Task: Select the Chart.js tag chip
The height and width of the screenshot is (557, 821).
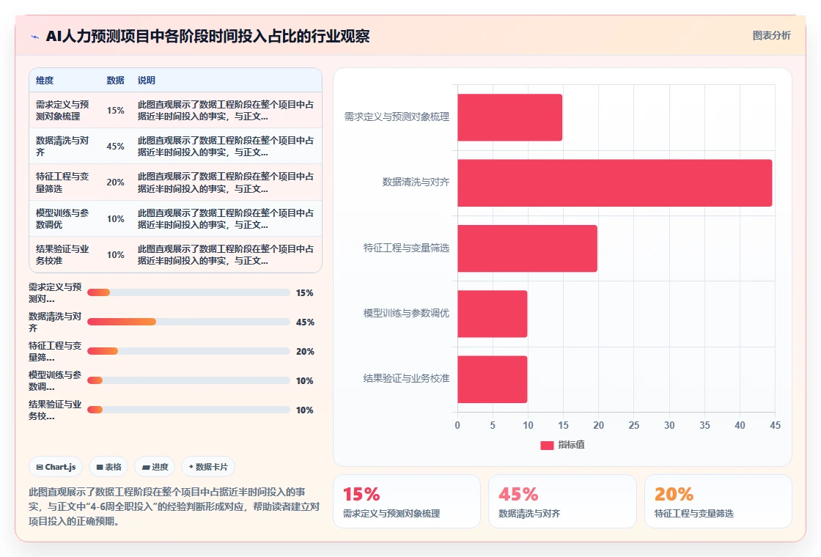Action: (56, 467)
